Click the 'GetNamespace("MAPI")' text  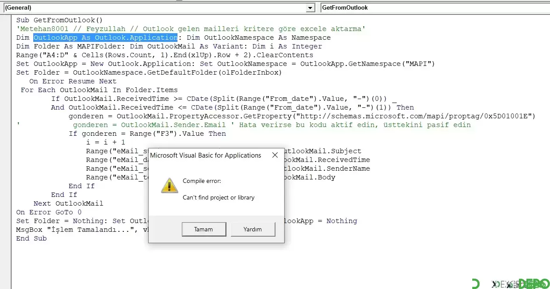391,64
